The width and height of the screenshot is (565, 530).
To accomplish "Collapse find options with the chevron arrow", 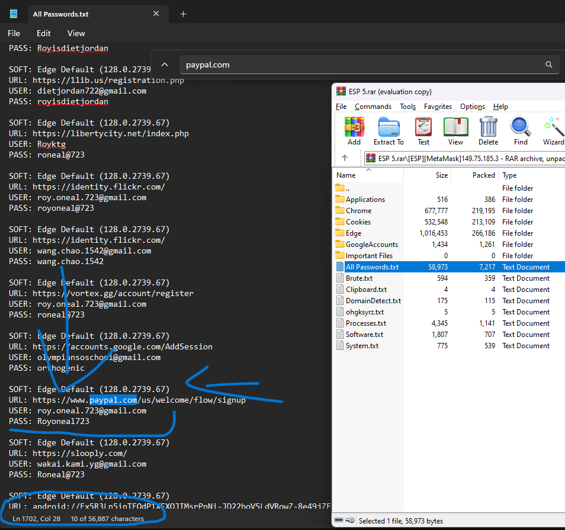I will (164, 65).
